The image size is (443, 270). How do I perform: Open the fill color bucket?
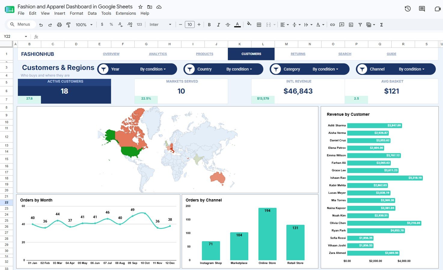point(249,24)
